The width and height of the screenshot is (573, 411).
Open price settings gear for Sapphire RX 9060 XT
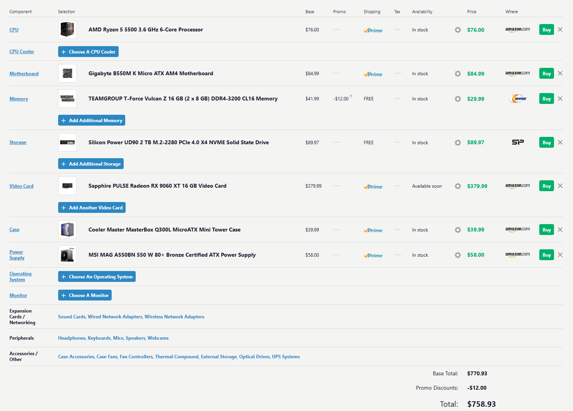point(458,186)
